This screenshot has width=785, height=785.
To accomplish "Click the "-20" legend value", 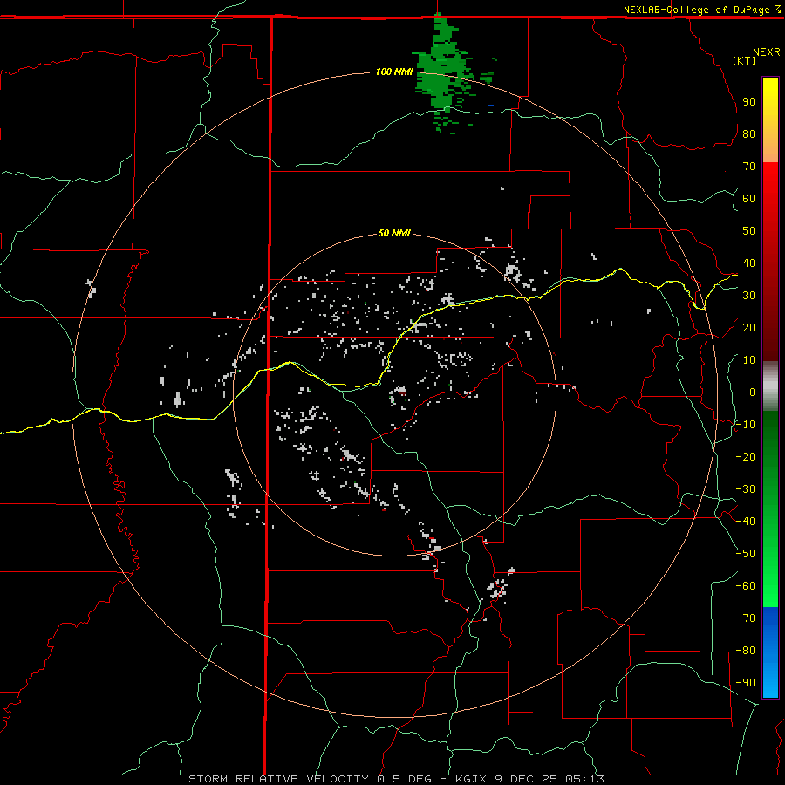I will 746,456.
